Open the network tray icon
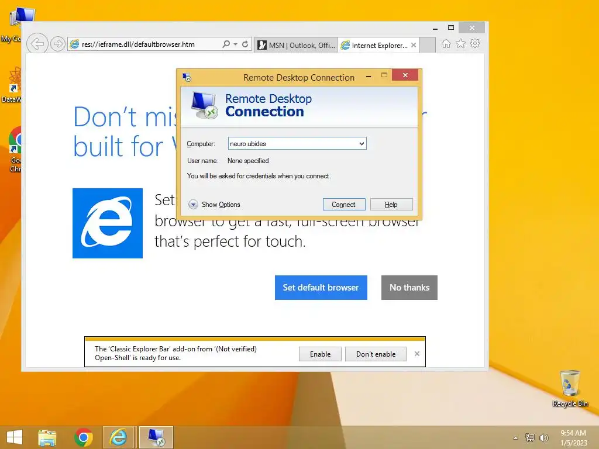Screen dimensions: 599x449 pyautogui.click(x=530, y=437)
